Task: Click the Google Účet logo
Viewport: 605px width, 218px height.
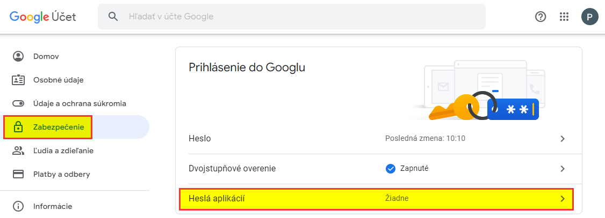Action: tap(43, 17)
